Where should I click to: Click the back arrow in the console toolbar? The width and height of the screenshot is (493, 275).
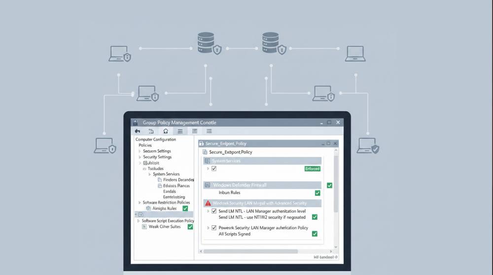click(138, 131)
